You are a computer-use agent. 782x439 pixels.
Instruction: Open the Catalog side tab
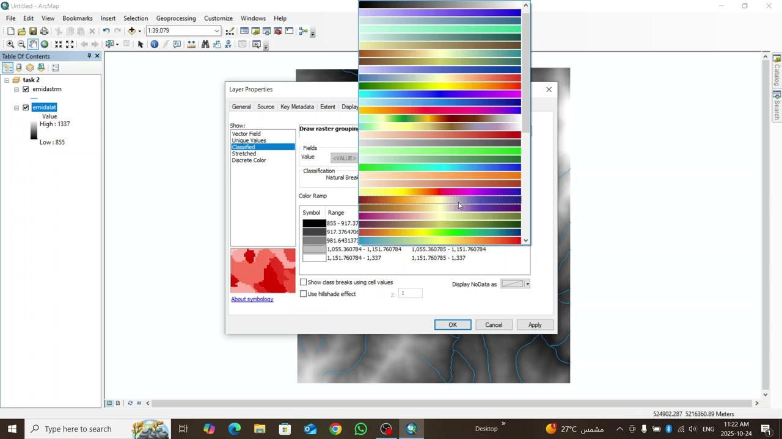[x=777, y=71]
